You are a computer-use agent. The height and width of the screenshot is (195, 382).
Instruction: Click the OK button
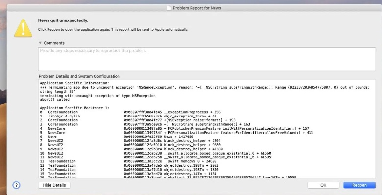coord(323,185)
